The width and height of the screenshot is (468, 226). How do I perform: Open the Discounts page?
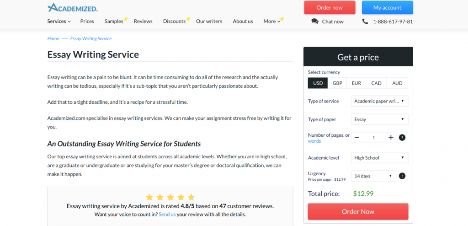tap(174, 21)
